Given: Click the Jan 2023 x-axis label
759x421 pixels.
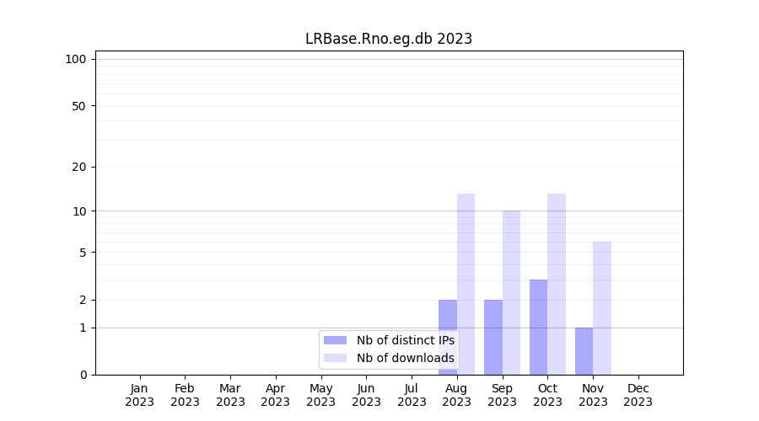Looking at the screenshot, I should [139, 395].
